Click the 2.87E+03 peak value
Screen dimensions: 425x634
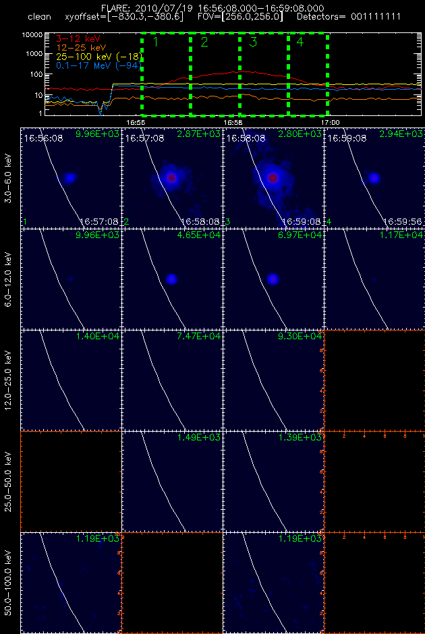(x=198, y=134)
